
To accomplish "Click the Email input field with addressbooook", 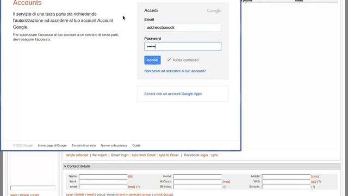I will [x=183, y=27].
